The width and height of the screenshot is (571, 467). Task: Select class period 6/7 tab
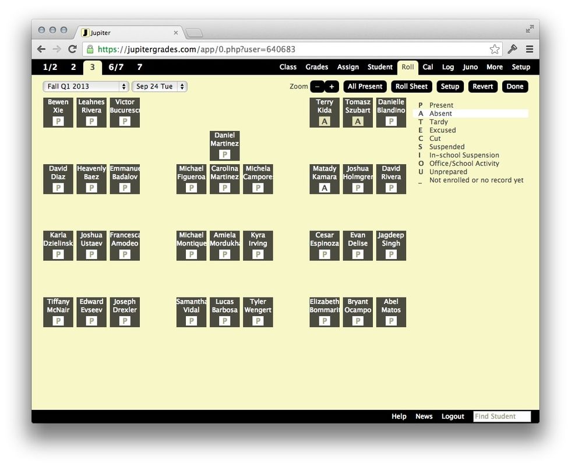click(116, 67)
